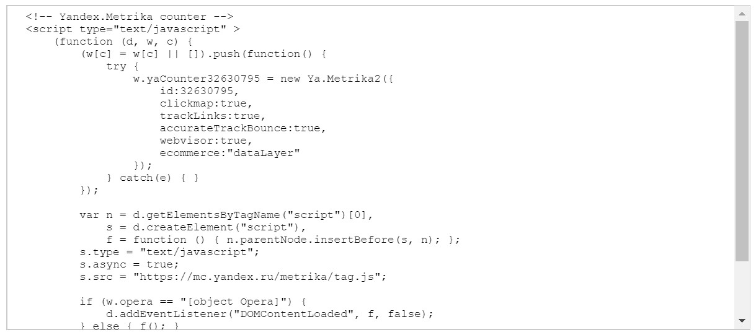Click the scrollbar down arrow

[742, 321]
